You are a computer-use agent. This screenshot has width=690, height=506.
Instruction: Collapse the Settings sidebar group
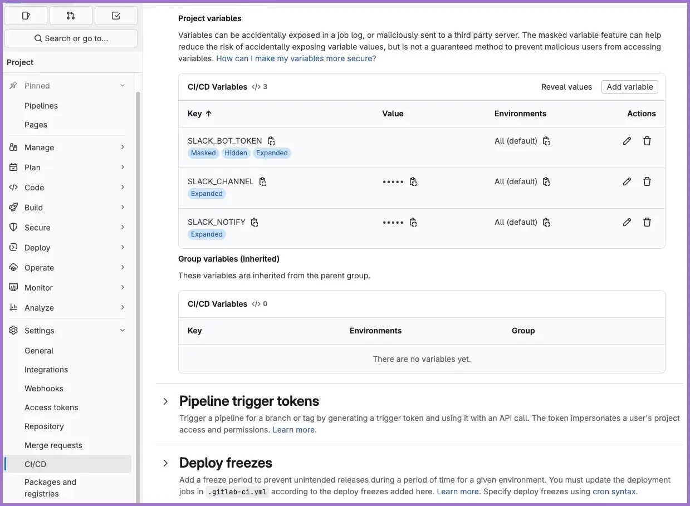pyautogui.click(x=123, y=331)
